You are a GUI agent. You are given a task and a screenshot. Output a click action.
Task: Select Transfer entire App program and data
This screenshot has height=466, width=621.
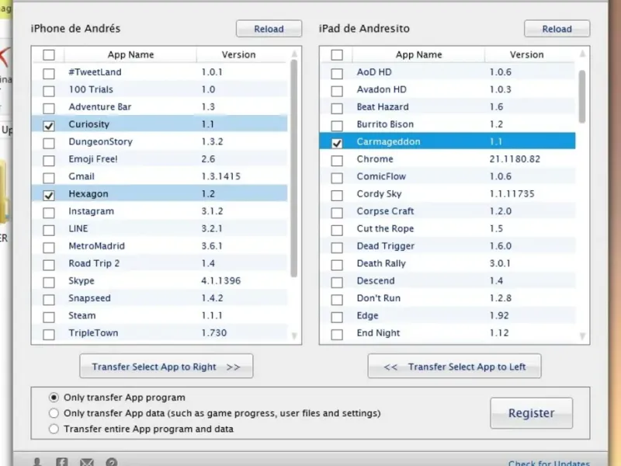coord(54,429)
